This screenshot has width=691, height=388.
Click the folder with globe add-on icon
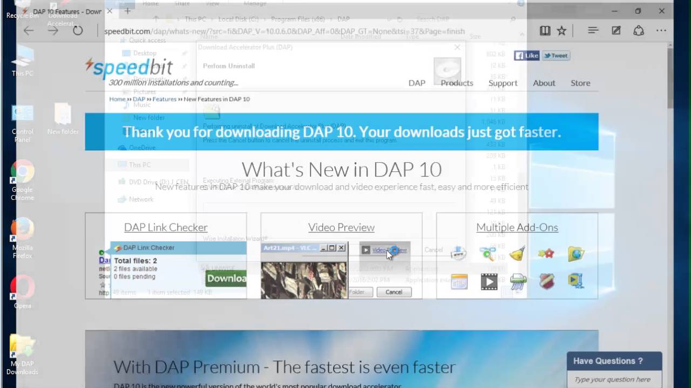tap(576, 253)
